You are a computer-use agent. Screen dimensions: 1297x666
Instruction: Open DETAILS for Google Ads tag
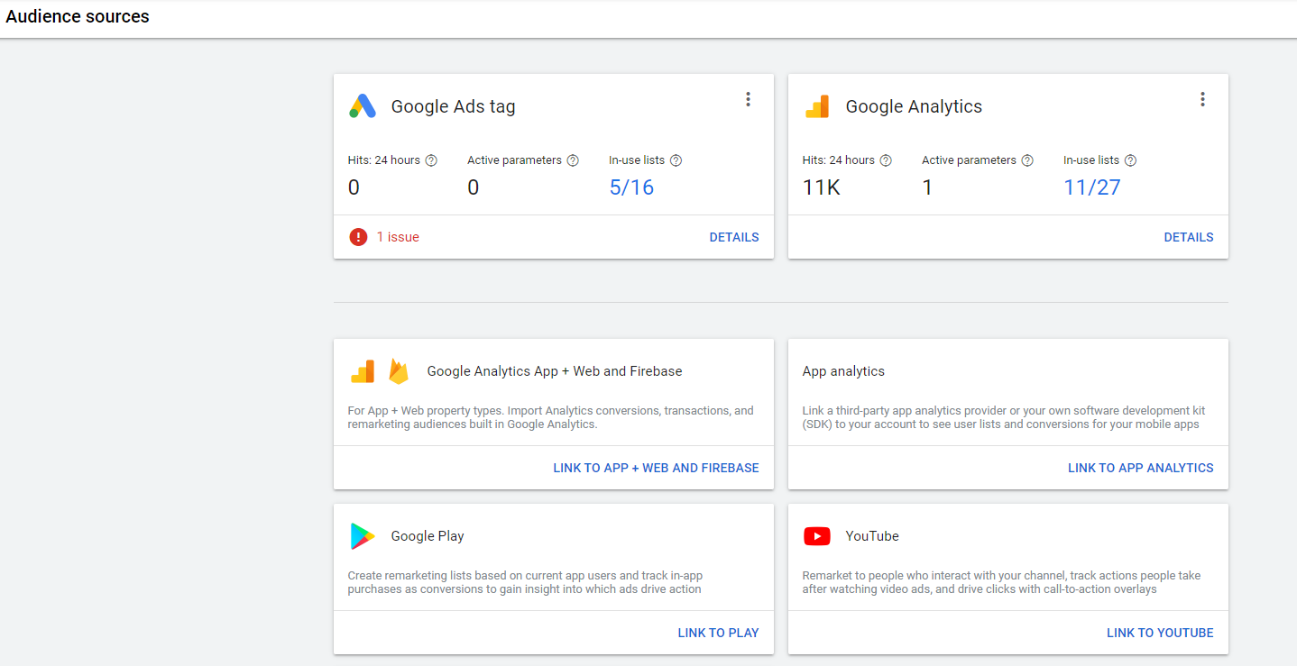click(734, 237)
